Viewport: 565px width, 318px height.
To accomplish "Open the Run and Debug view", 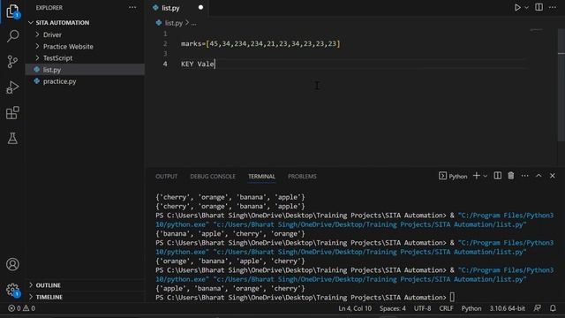I will (x=12, y=87).
